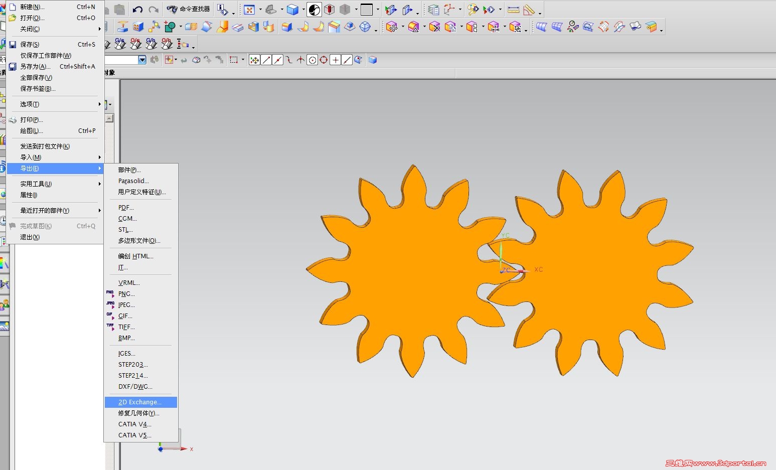
Task: Toggle the End Point snap option
Action: coord(266,60)
